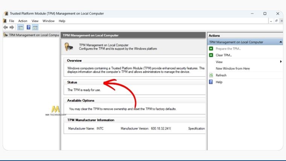Viewport: 286px width, 161px height.
Task: Close the inner MMC child window
Action: [281, 21]
